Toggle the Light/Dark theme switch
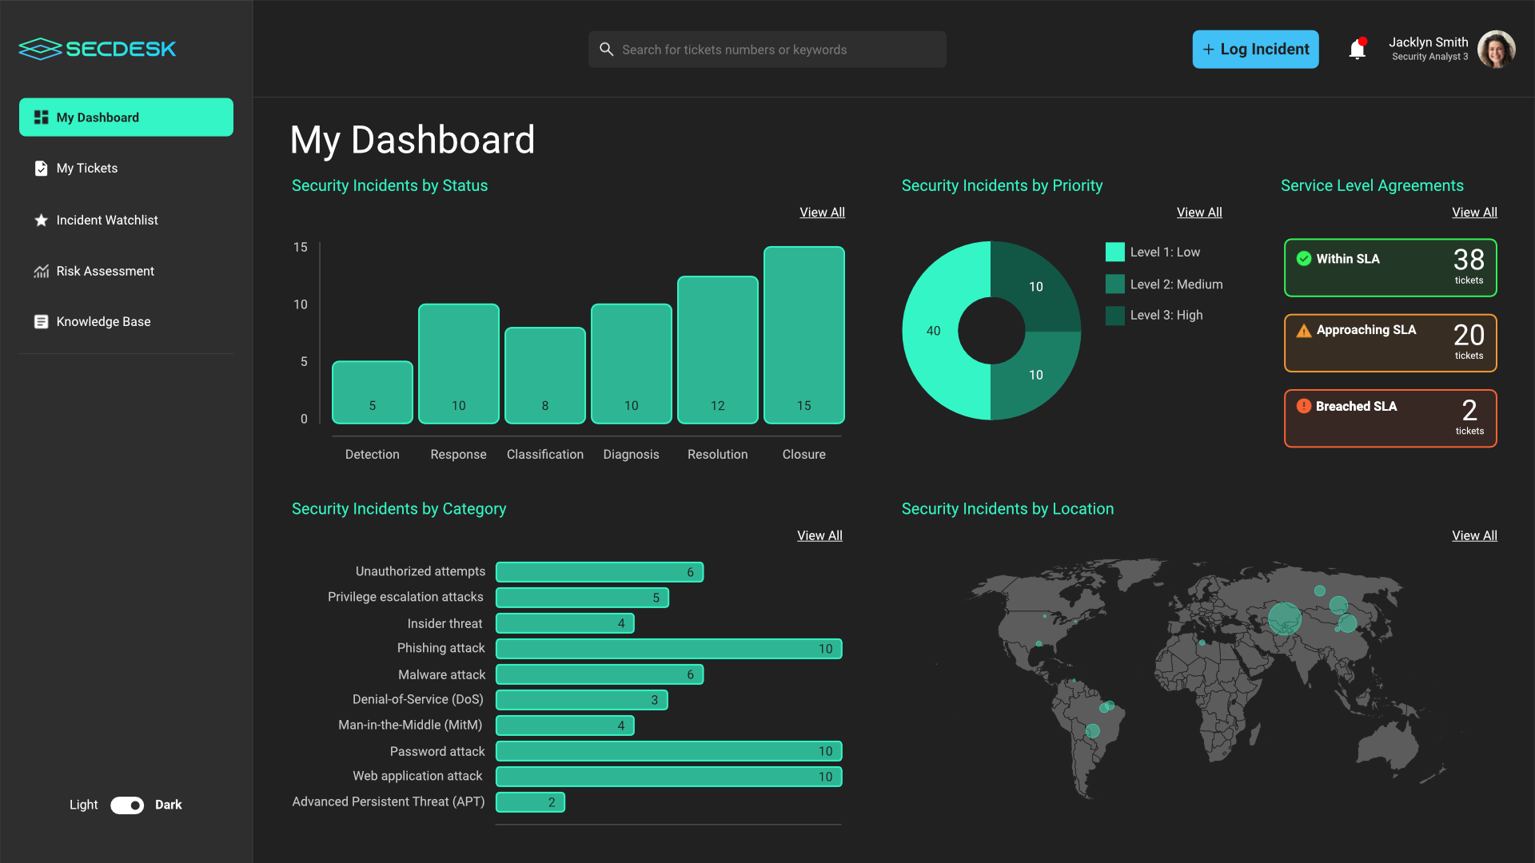1535x863 pixels. 127,805
